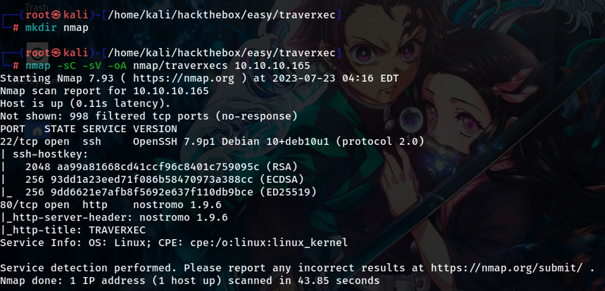Open the Home folder desktop icon
Viewport: 605px width, 291px height.
tap(37, 131)
